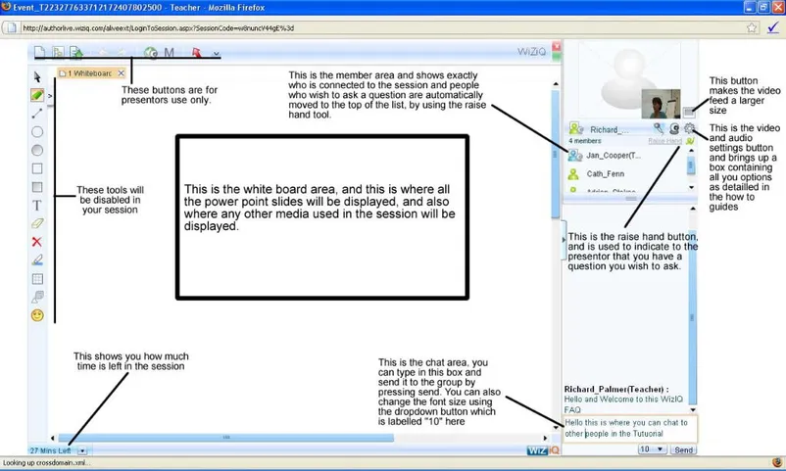Screen dimensions: 786x471
Task: Switch to the 1 Whiteboard tab
Action: click(88, 73)
